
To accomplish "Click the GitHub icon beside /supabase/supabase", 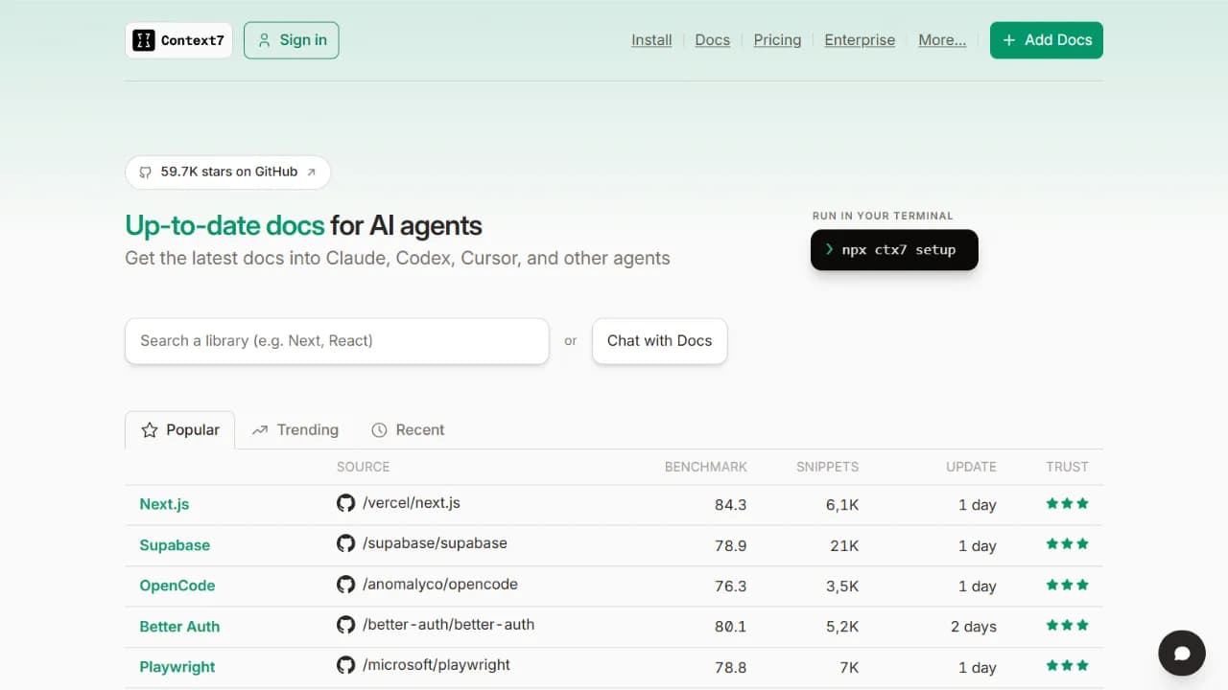I will (x=345, y=543).
